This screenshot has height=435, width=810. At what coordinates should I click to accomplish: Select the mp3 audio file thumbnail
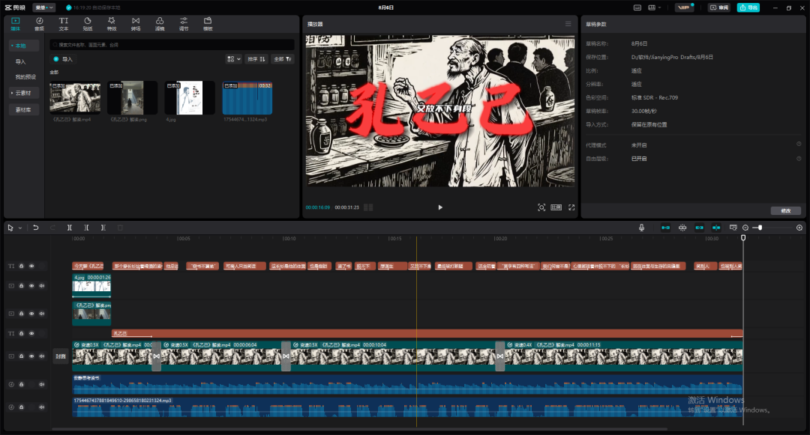(x=247, y=97)
